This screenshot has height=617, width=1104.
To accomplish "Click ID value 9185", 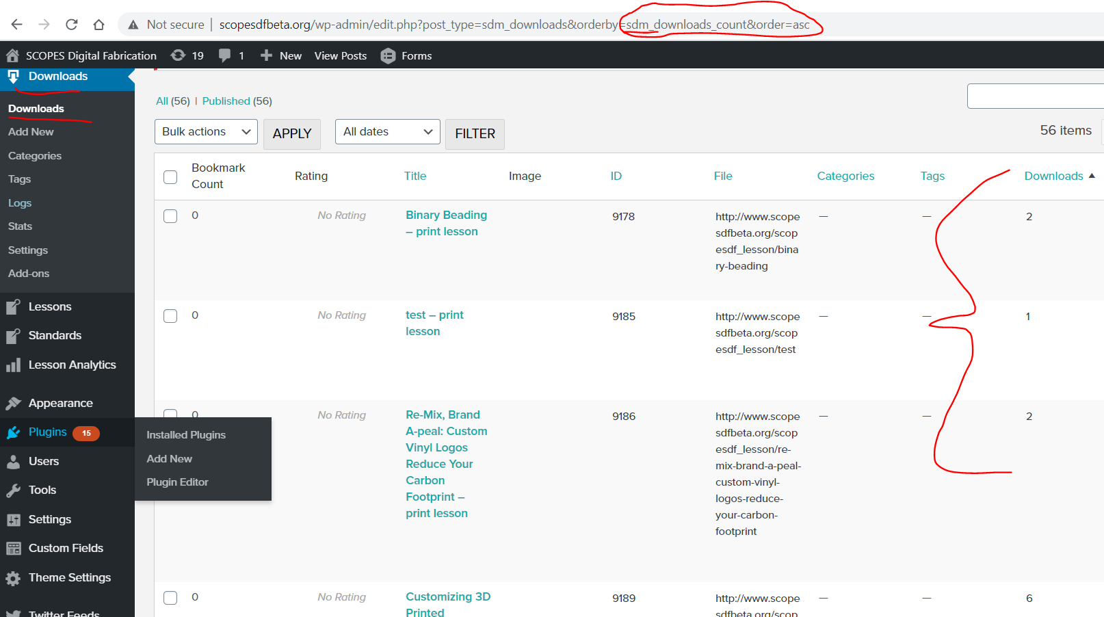I will click(x=624, y=317).
